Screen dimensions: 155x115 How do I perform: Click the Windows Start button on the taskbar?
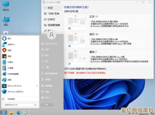point(3,113)
